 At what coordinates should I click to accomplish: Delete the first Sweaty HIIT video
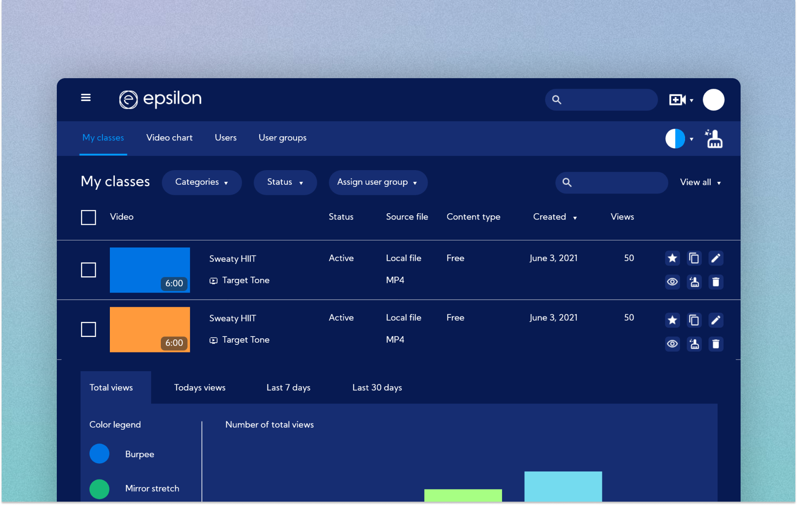pos(716,282)
